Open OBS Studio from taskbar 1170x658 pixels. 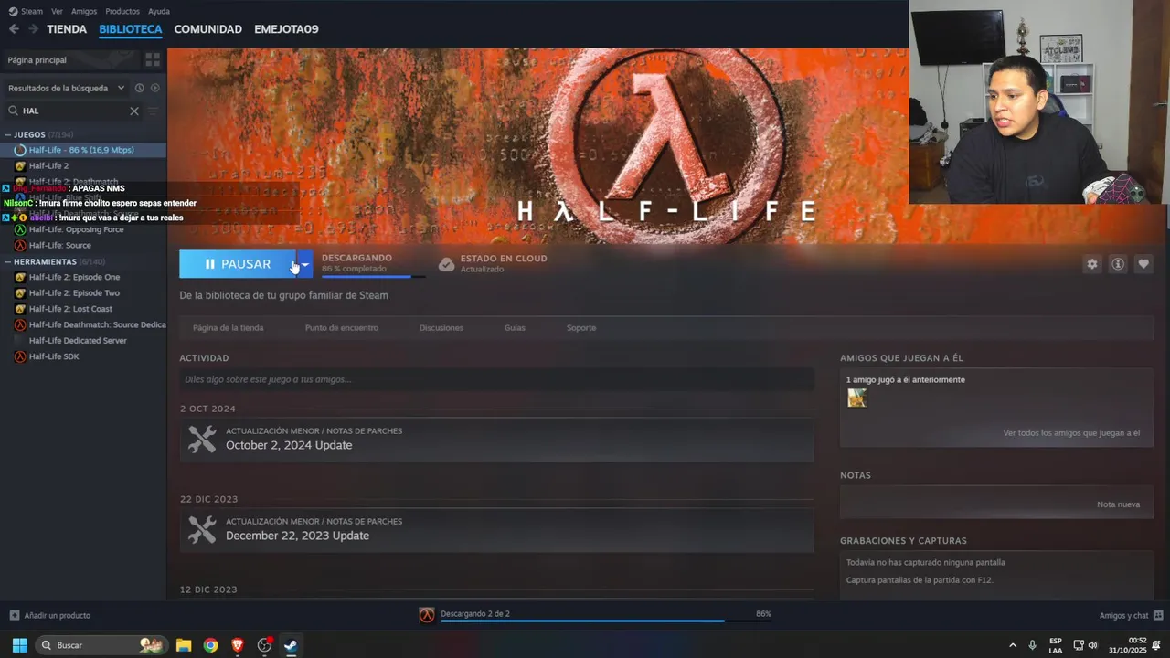[264, 645]
